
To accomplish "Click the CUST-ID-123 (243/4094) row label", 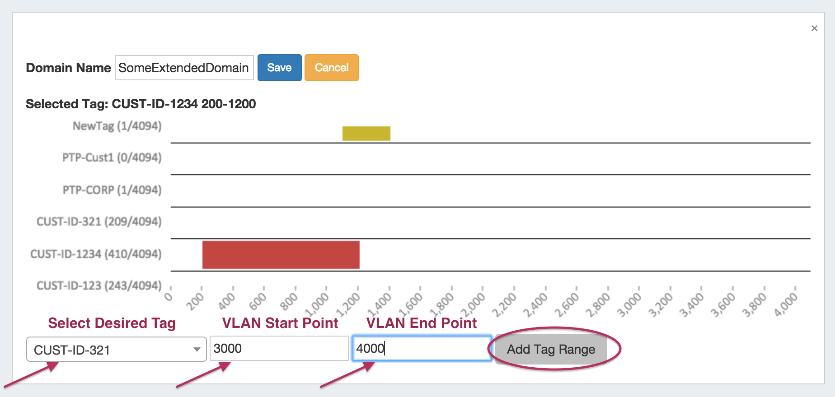I will (99, 286).
